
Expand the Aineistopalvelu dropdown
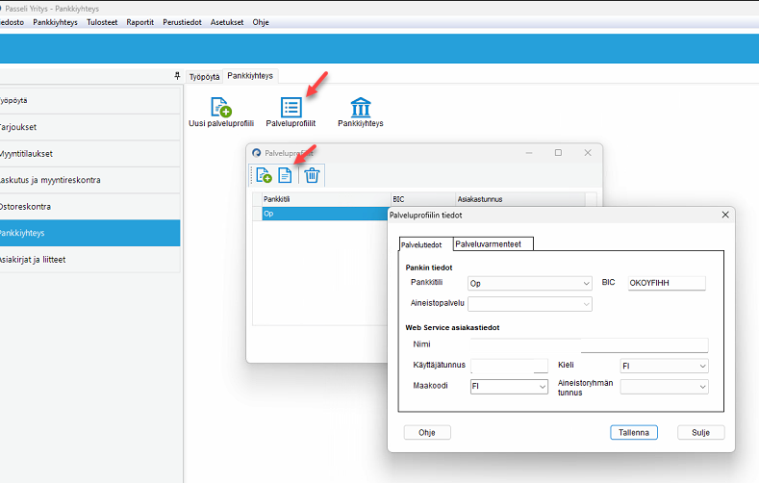(586, 304)
